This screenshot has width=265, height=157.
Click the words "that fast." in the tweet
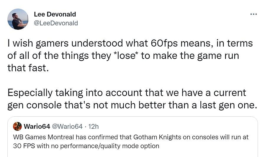[27, 68]
